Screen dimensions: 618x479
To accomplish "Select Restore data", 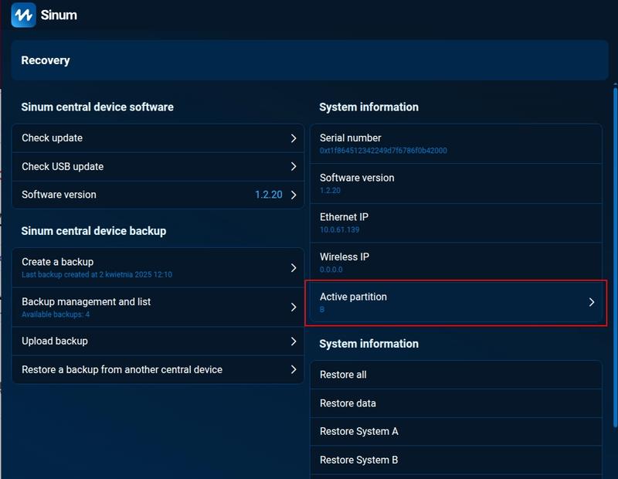I will tap(456, 403).
